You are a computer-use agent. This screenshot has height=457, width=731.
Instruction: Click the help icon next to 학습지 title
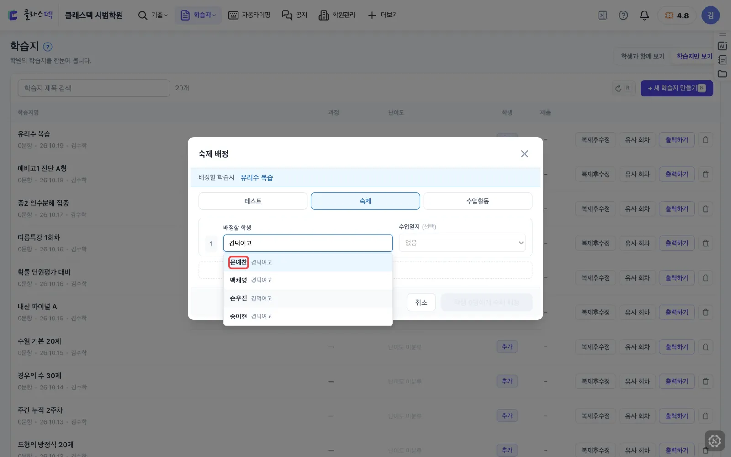coord(48,47)
